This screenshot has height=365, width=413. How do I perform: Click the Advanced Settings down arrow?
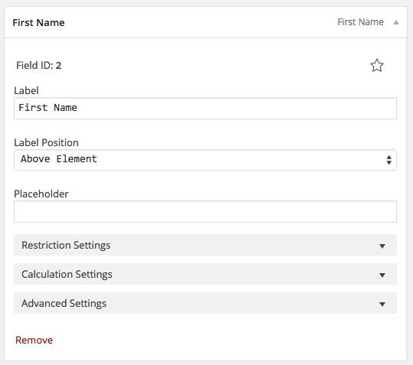click(382, 305)
